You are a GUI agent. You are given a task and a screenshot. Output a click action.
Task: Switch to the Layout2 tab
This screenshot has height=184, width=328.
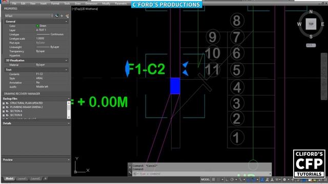tap(35, 178)
